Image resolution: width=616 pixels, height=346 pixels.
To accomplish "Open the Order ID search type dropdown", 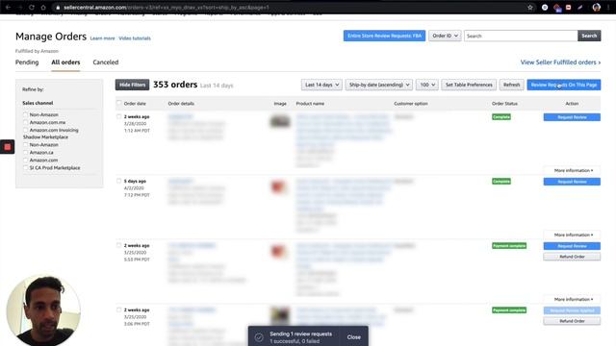I will (x=445, y=36).
